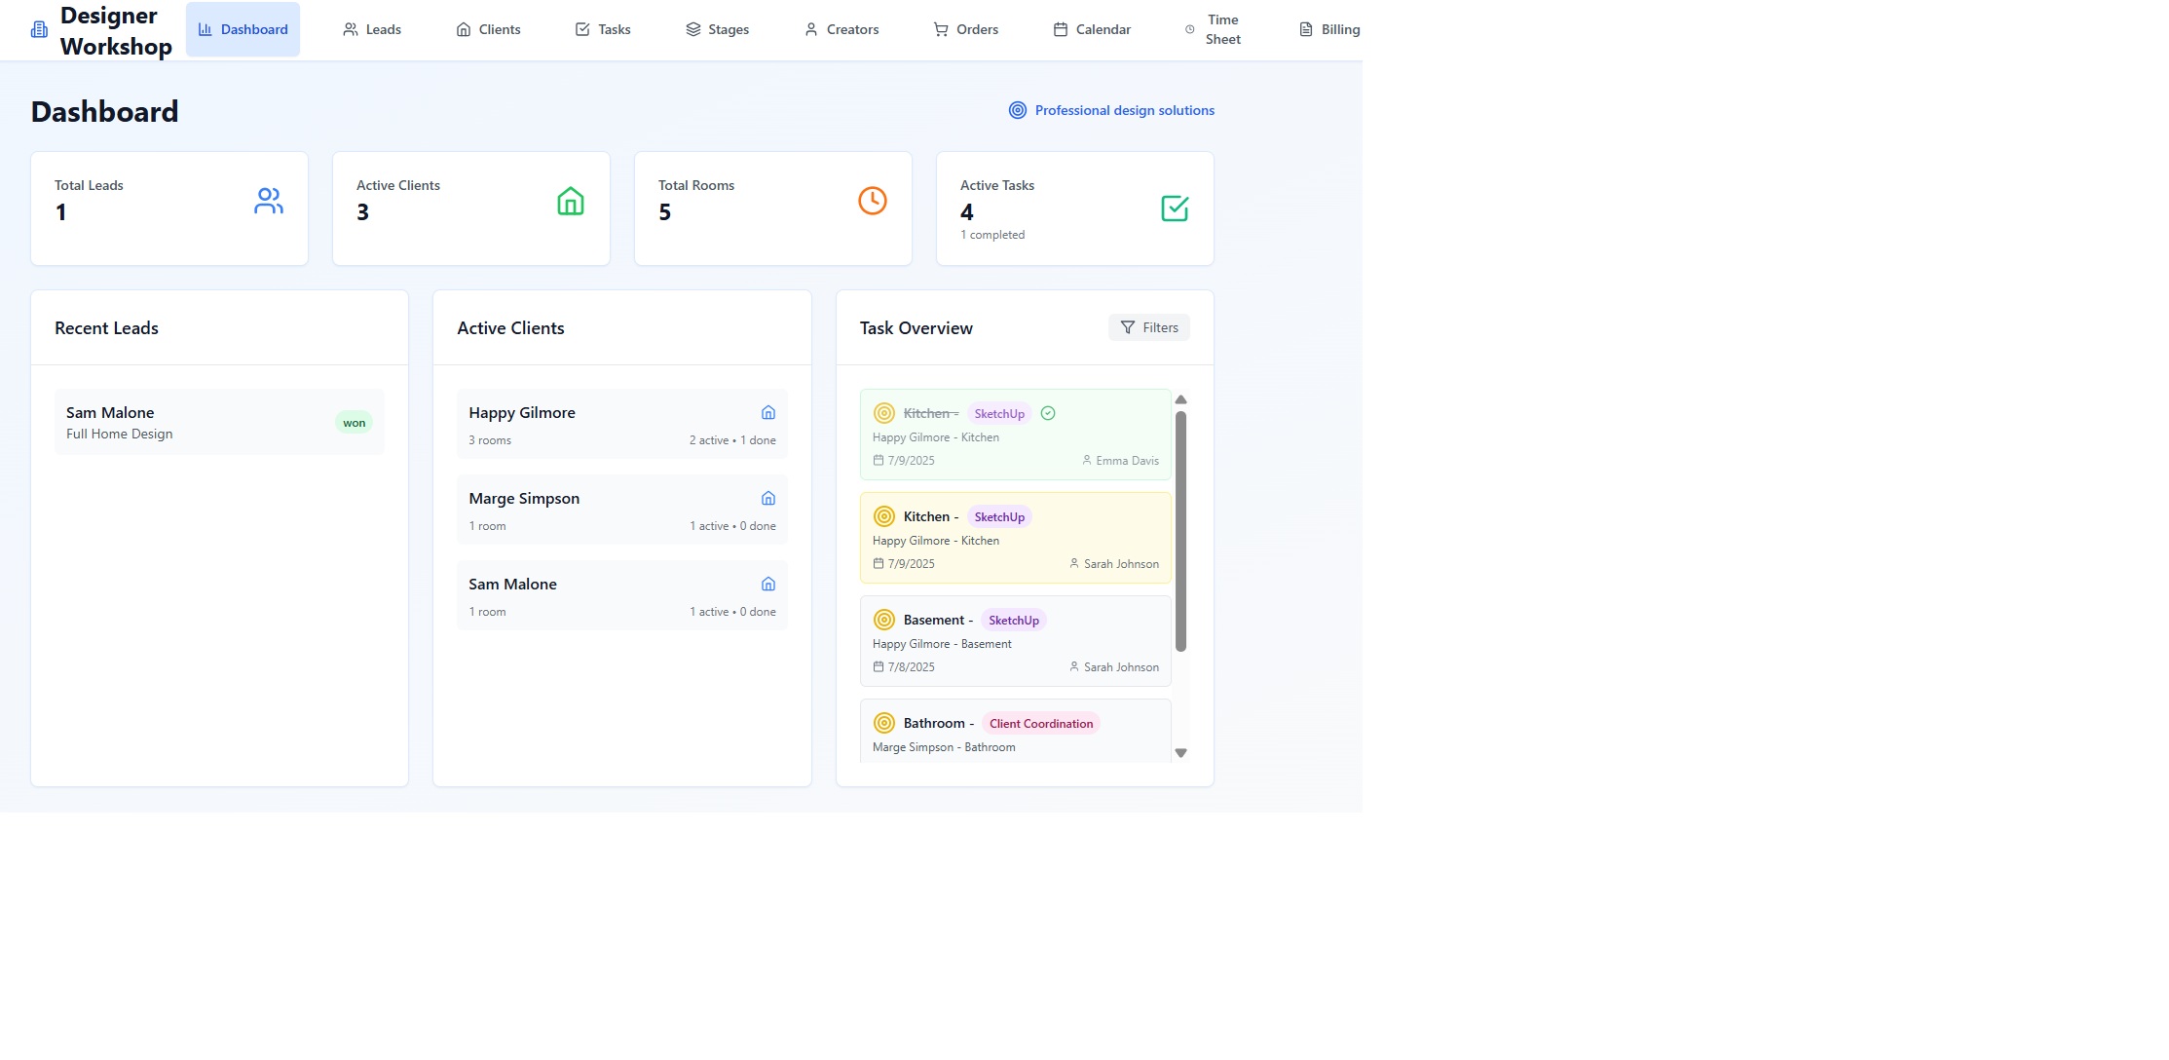
Task: Click the house icon beside Happy Gilmore
Action: [x=767, y=413]
